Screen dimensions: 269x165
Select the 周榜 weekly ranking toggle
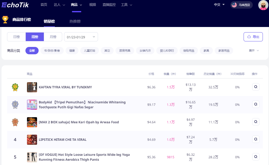click(x=35, y=37)
